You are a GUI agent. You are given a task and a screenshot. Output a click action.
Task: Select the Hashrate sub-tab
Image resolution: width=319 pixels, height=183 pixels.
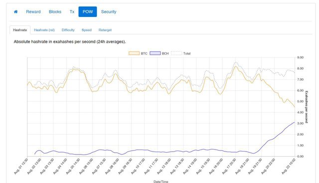20,30
